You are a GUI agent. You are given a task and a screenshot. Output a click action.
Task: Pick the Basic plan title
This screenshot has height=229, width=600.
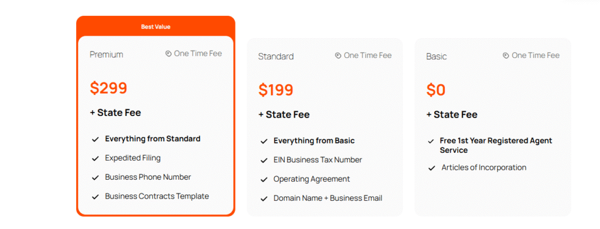click(x=437, y=57)
